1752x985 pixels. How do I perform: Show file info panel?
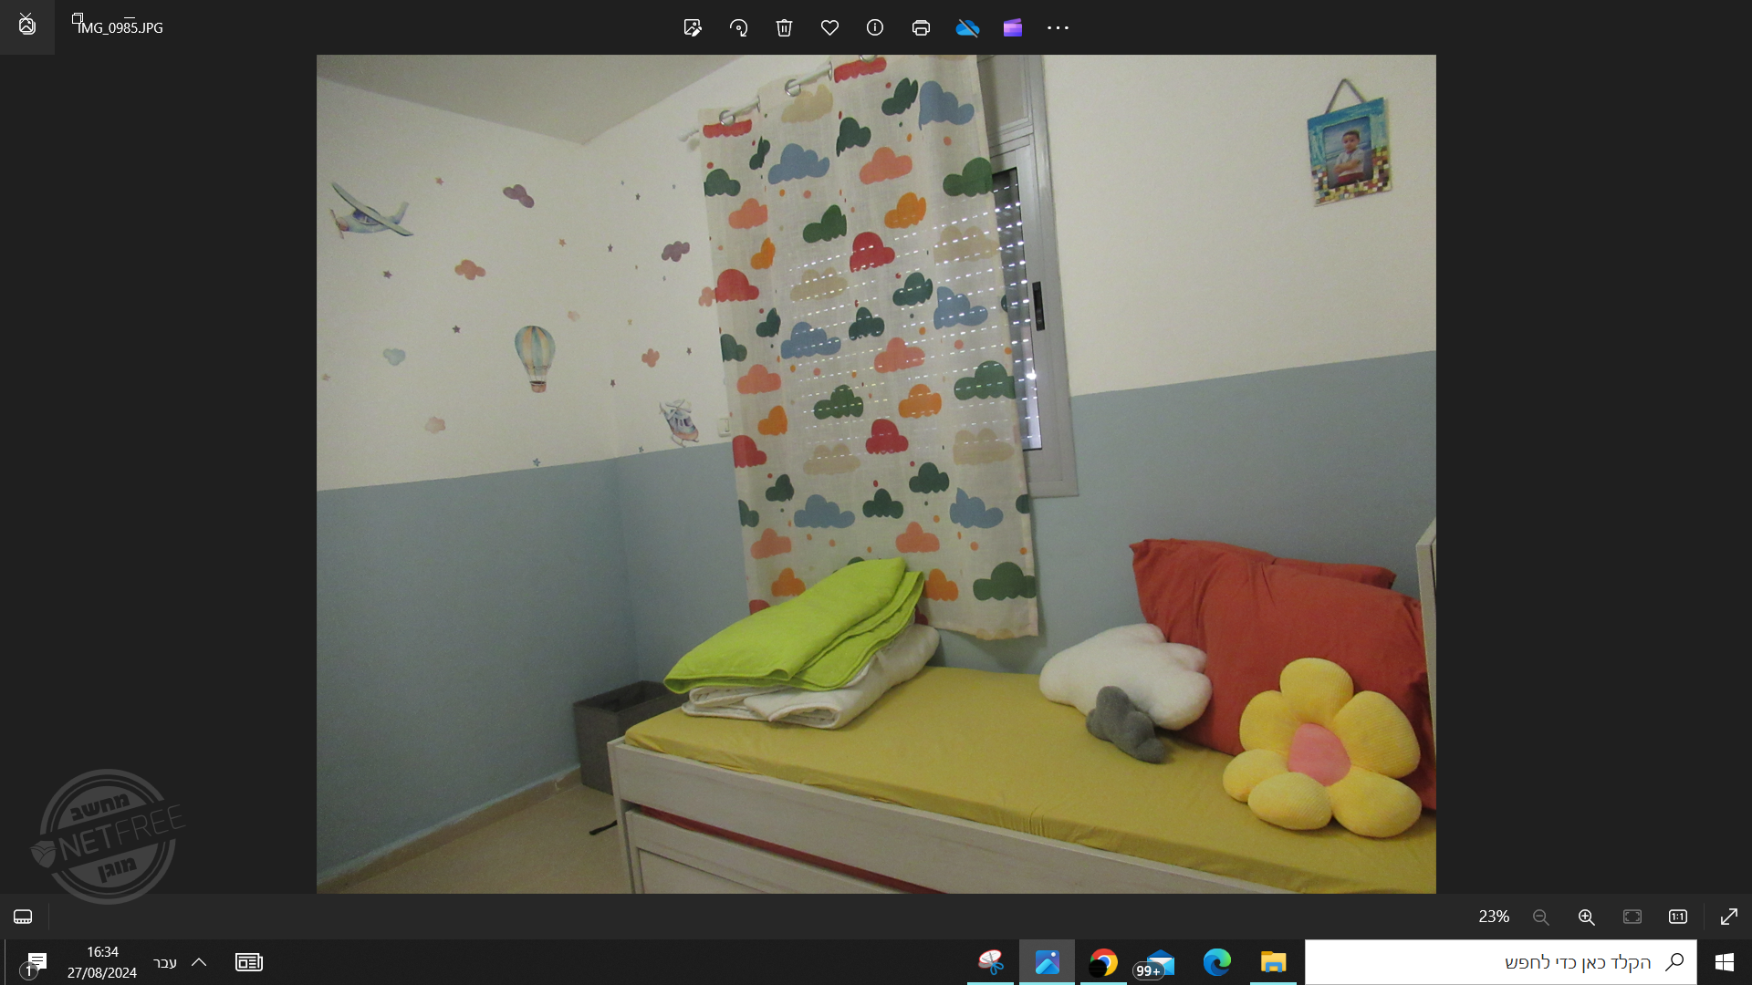[x=875, y=27]
